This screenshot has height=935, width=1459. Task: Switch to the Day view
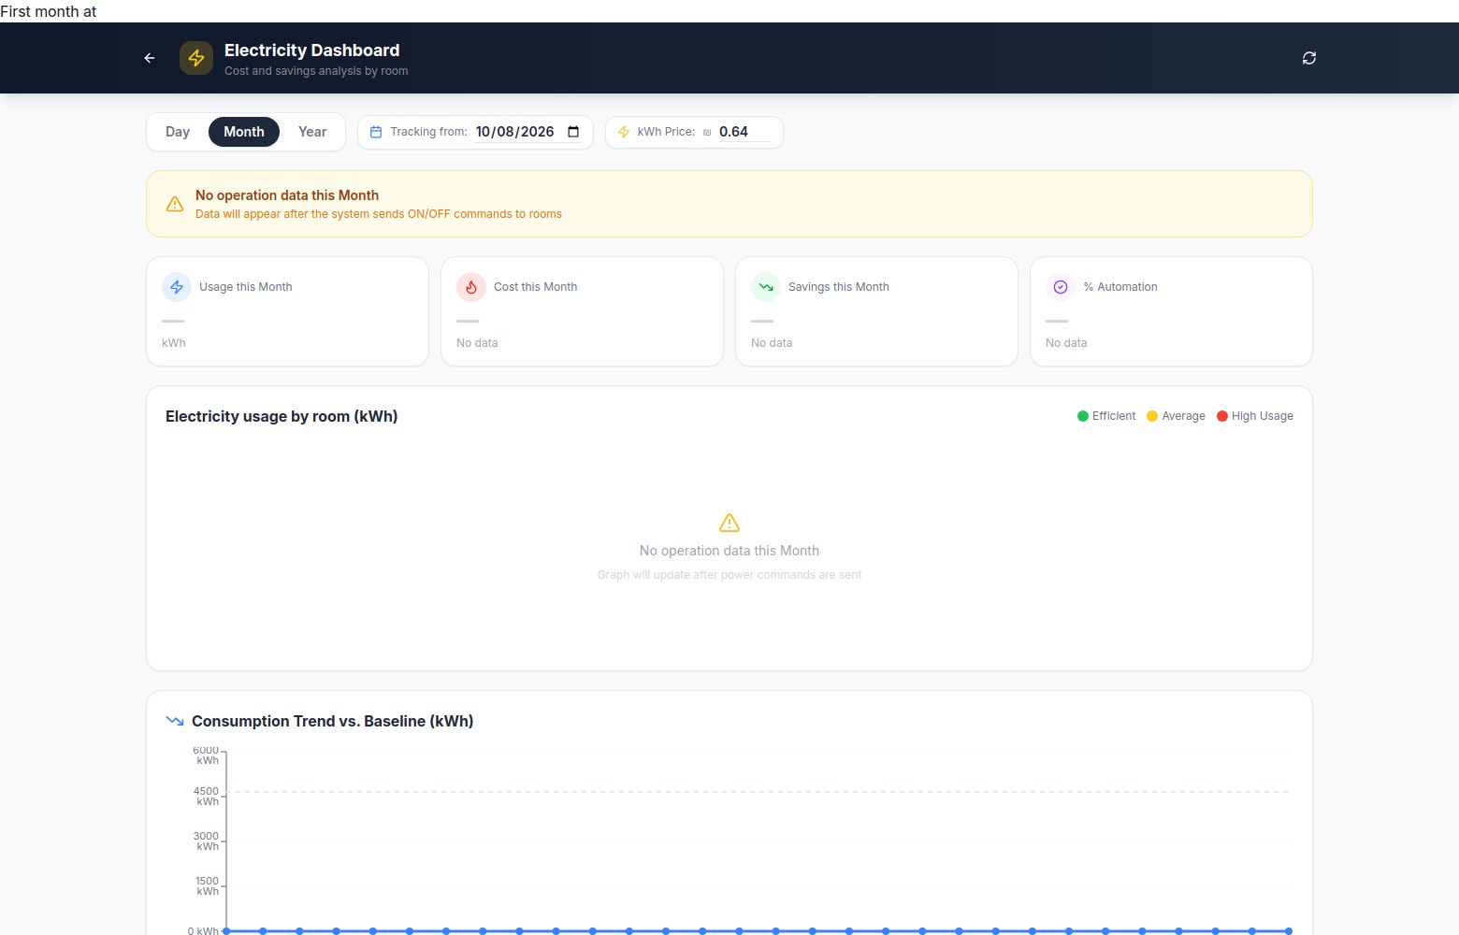click(178, 132)
